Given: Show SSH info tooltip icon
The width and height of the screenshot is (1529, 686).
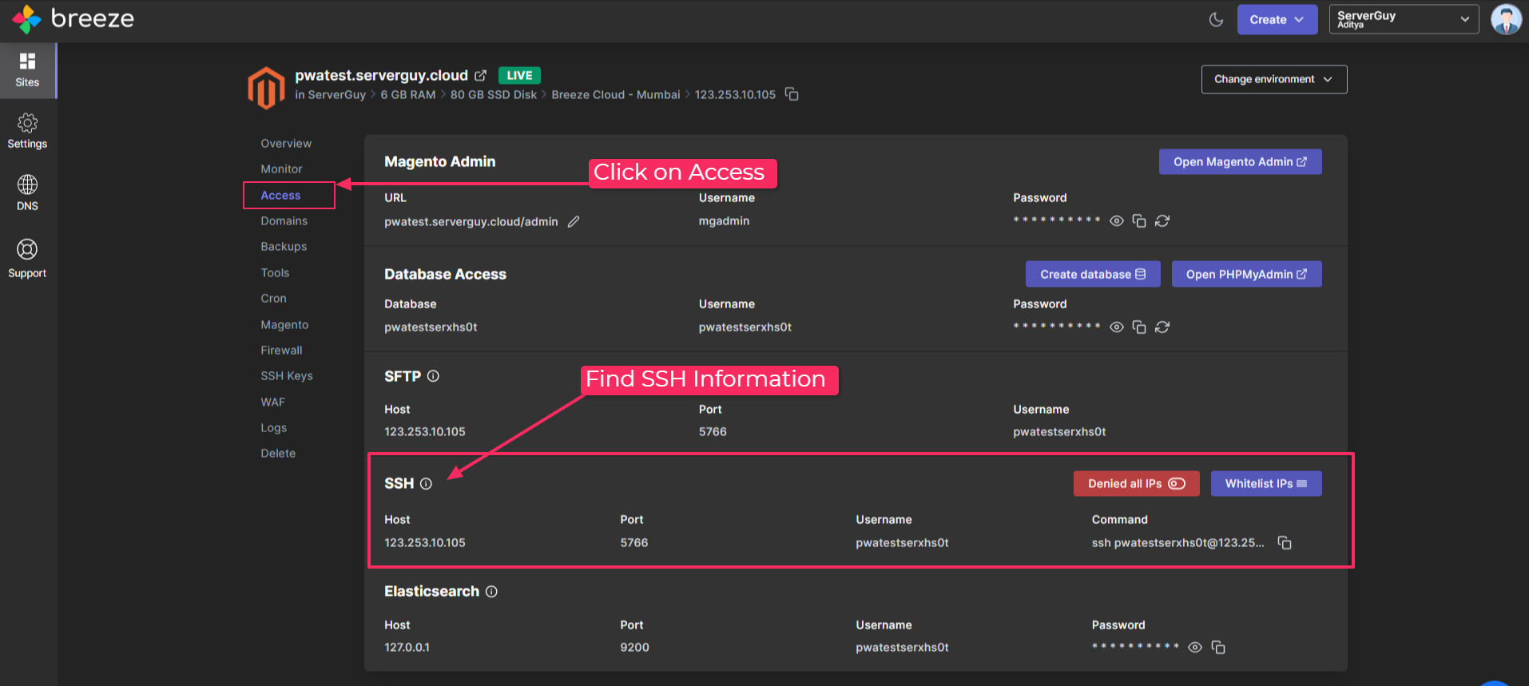Looking at the screenshot, I should click(426, 484).
